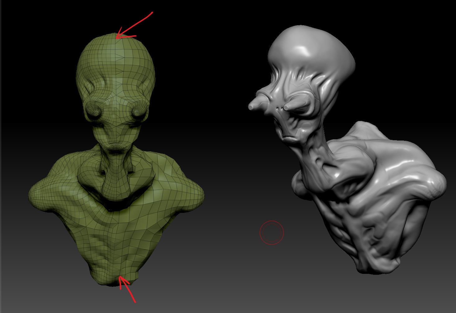Click the gray model's rib cage area
Screen dimensions: 456x313
345,230
